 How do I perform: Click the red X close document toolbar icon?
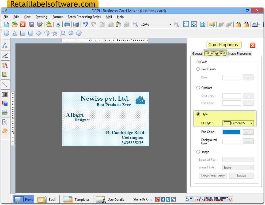[23, 25]
